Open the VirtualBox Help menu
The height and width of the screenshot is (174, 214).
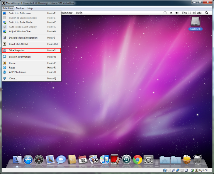tap(30, 8)
